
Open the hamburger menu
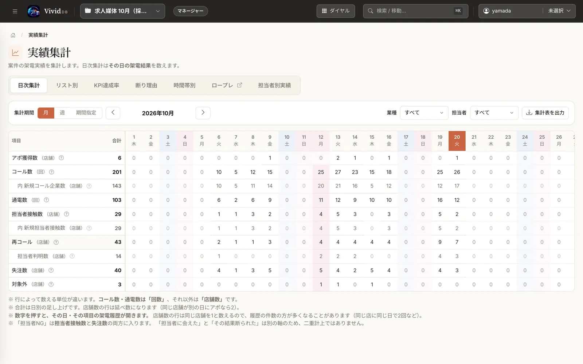(x=15, y=11)
